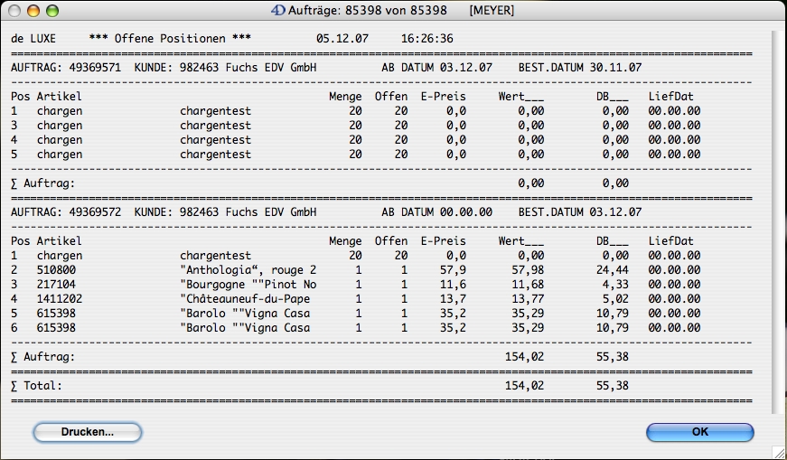The height and width of the screenshot is (460, 787).
Task: Click the window resize grip corner
Action: click(777, 450)
